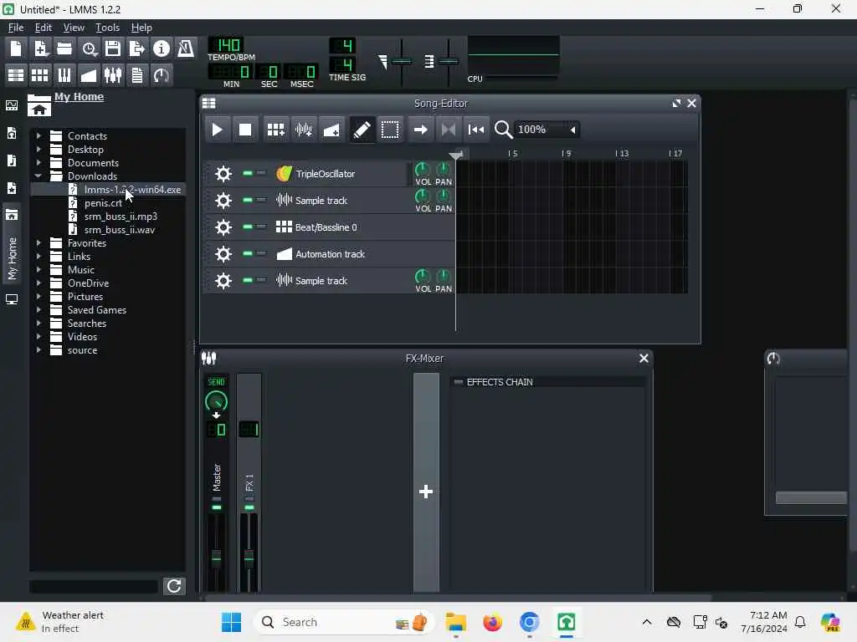Image resolution: width=857 pixels, height=642 pixels.
Task: Add sample track button in Song-Editor
Action: (x=304, y=130)
